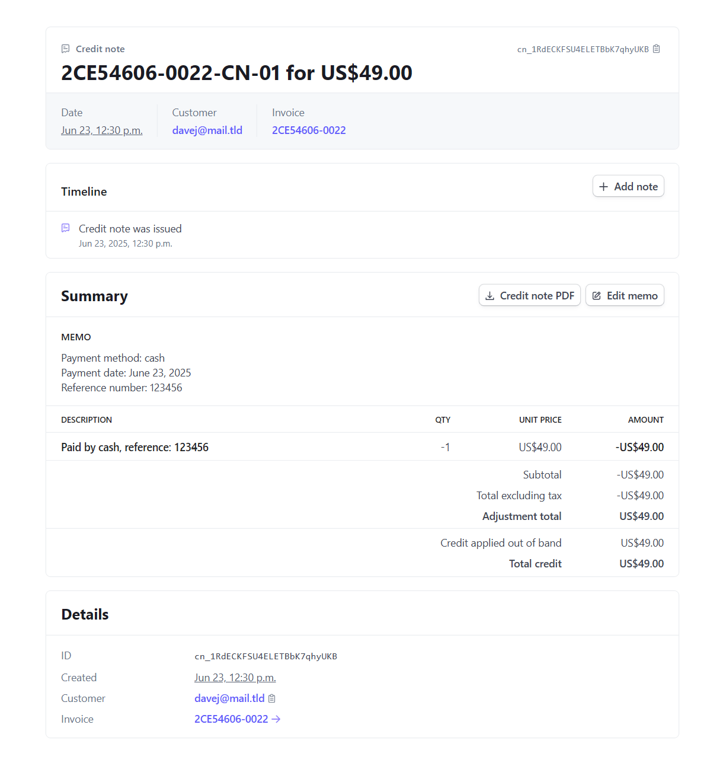Click the credit note icon beside header label
Viewport: 723px width, 766px height.
pyautogui.click(x=66, y=49)
